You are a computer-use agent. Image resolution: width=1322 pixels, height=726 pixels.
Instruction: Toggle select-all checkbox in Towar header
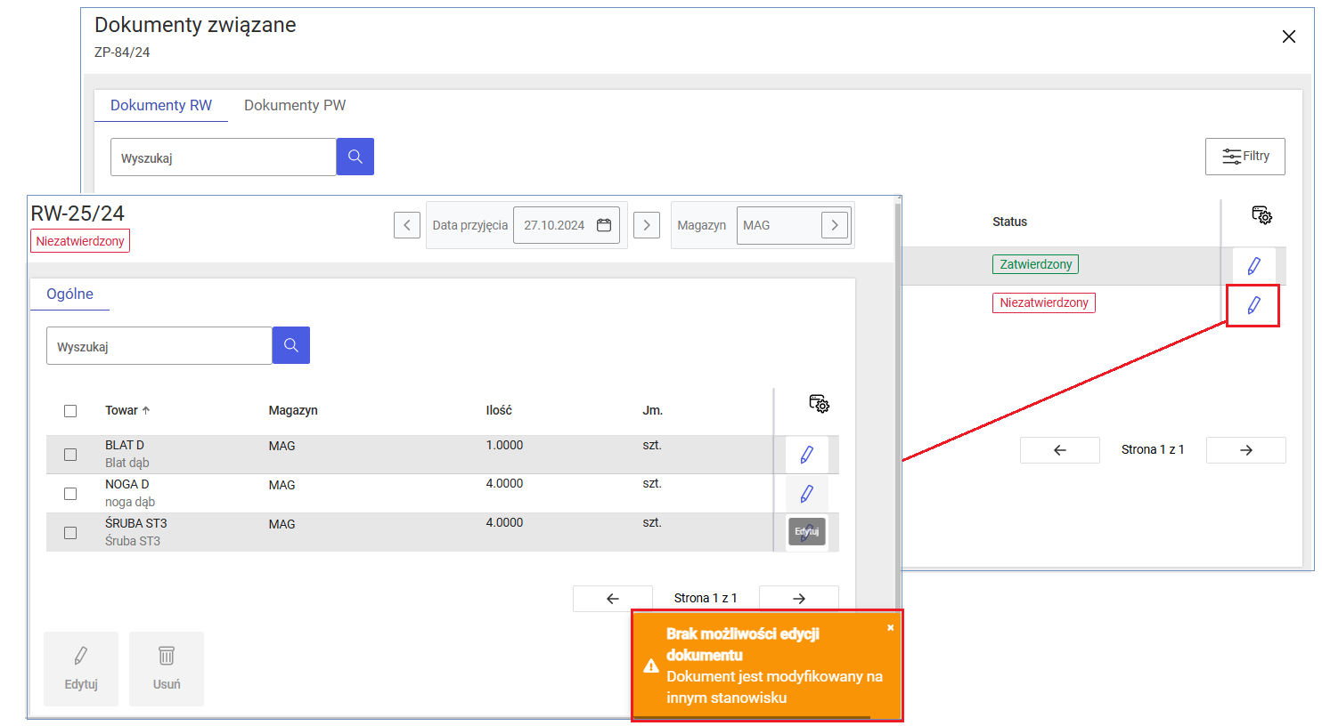tap(70, 411)
